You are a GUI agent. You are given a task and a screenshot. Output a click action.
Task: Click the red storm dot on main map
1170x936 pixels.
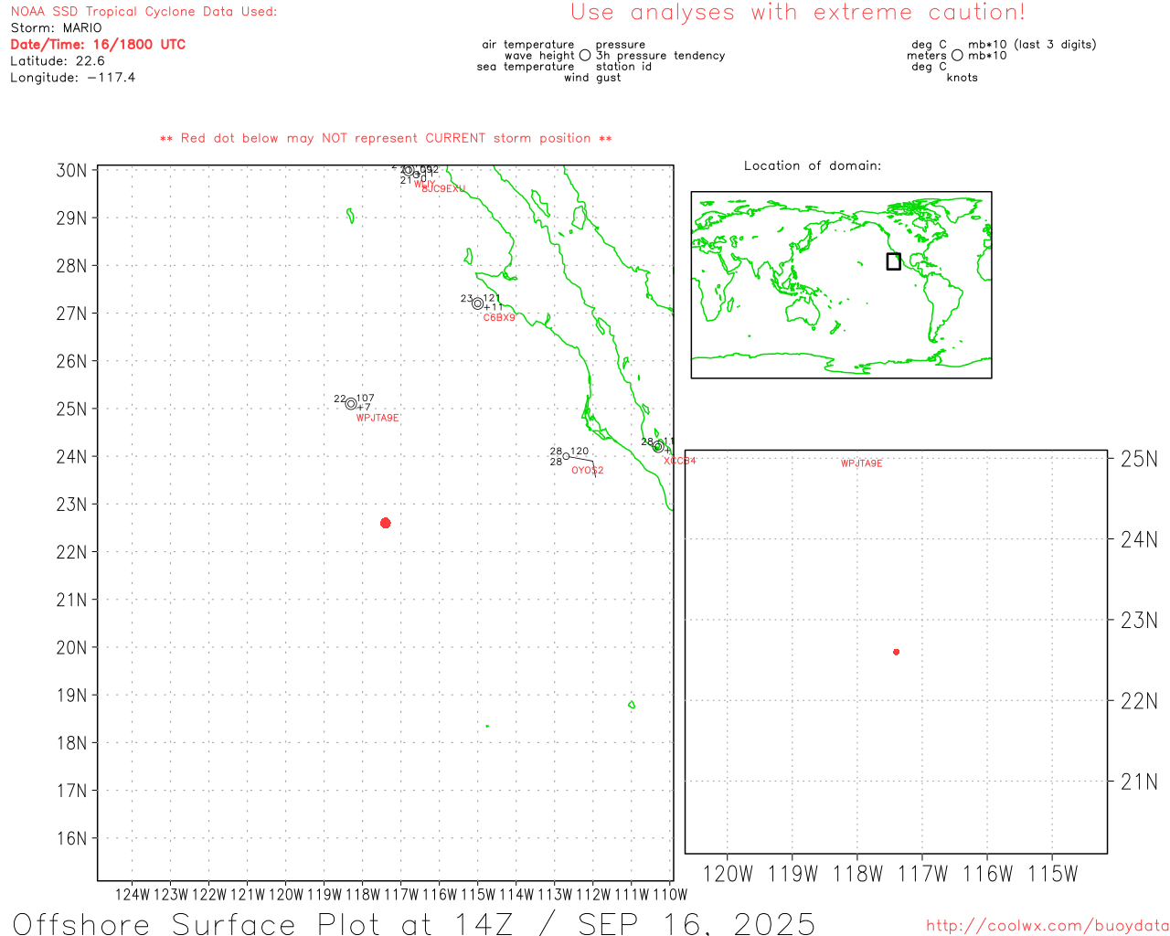[x=386, y=523]
